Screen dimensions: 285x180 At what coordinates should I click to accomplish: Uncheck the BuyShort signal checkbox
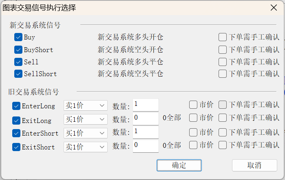point(18,50)
